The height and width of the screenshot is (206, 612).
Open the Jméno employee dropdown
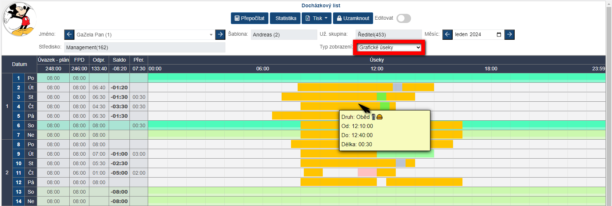click(144, 35)
